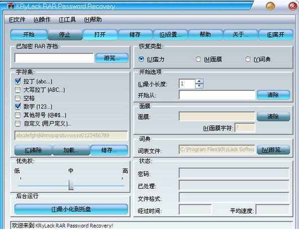The width and height of the screenshot is (299, 238).
Task: Click the (L)最小长度 value field
Action: (187, 83)
